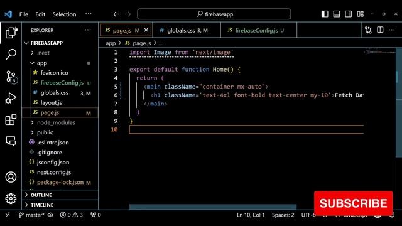The height and width of the screenshot is (226, 402).
Task: Click the ports forwarded status item
Action: [96, 215]
